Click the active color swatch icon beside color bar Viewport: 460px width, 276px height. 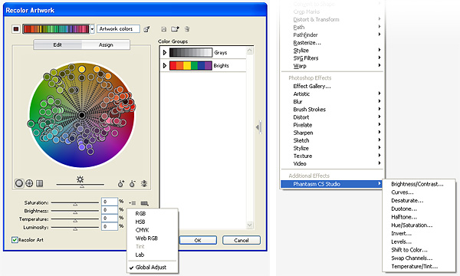(16, 29)
